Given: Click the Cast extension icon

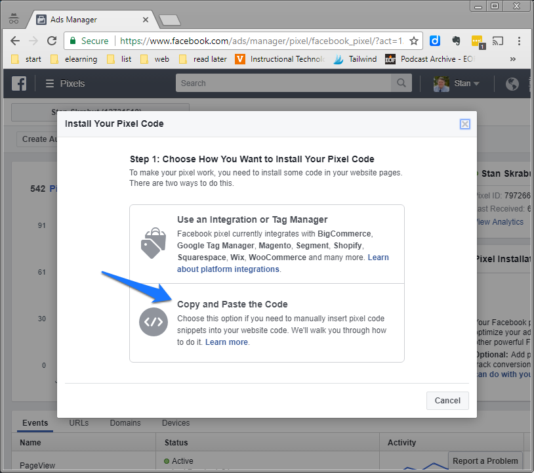Looking at the screenshot, I should 498,41.
